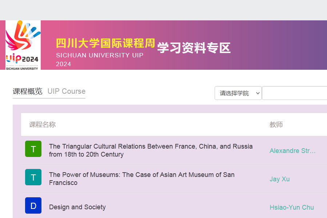Click the teal T course icon

tap(33, 177)
